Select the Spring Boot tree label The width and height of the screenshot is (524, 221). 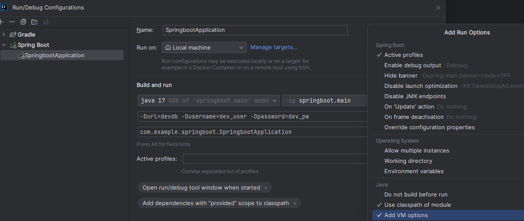33,45
